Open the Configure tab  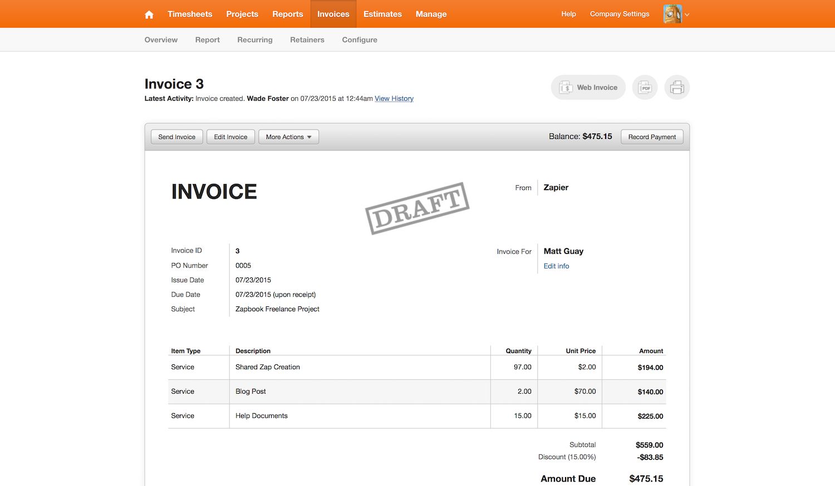(360, 40)
